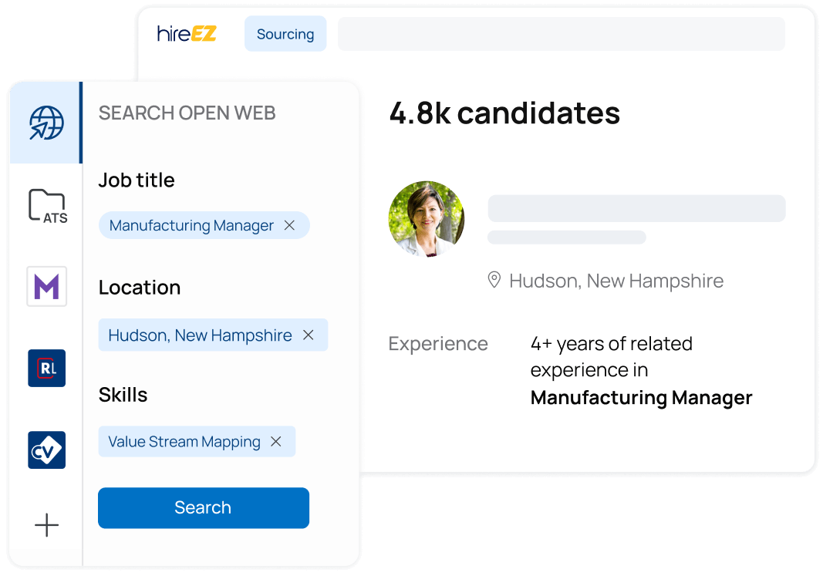
Task: Select the Value Stream Mapping skill chip
Action: (184, 442)
